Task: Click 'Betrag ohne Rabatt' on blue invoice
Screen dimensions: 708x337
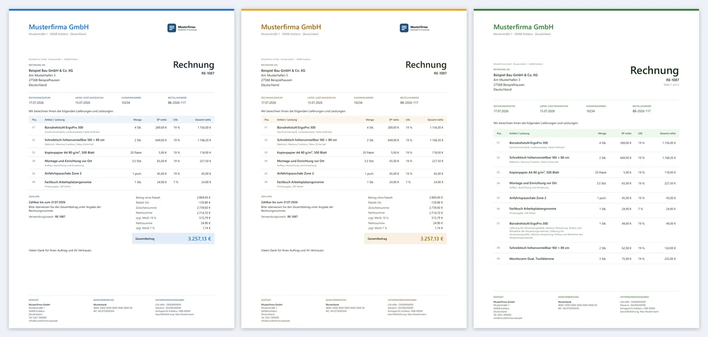Action: tap(148, 197)
